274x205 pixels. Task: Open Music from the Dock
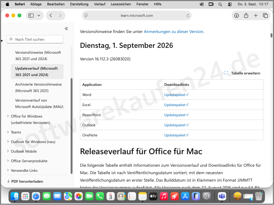pos(164,196)
